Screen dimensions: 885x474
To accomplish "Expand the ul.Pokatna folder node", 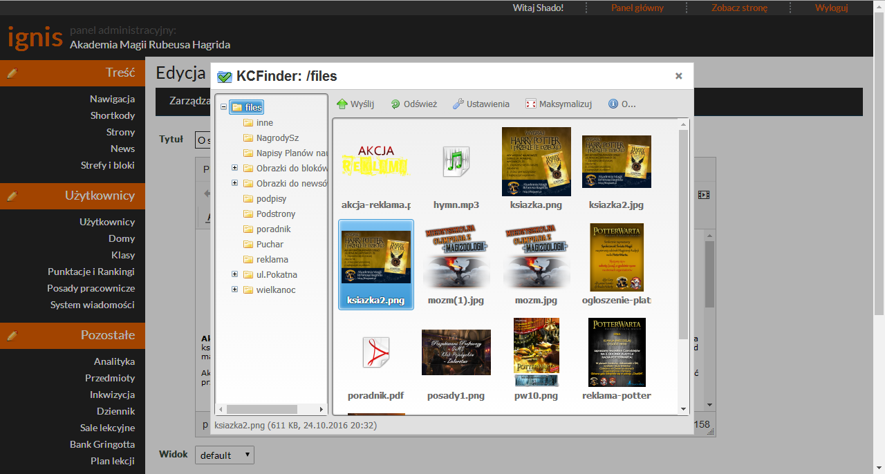I will click(235, 274).
